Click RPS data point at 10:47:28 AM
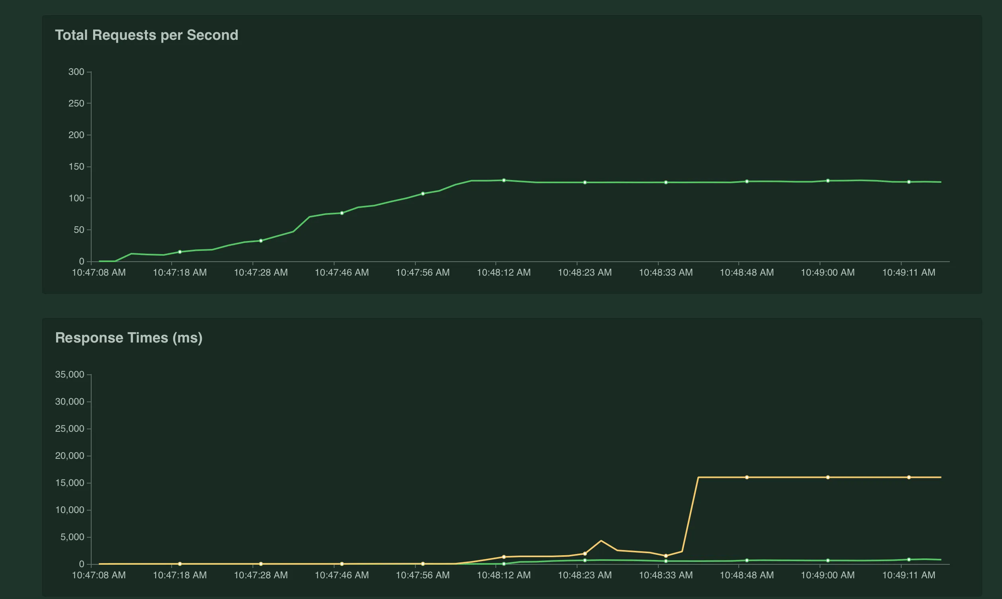Image resolution: width=1002 pixels, height=599 pixels. point(261,241)
